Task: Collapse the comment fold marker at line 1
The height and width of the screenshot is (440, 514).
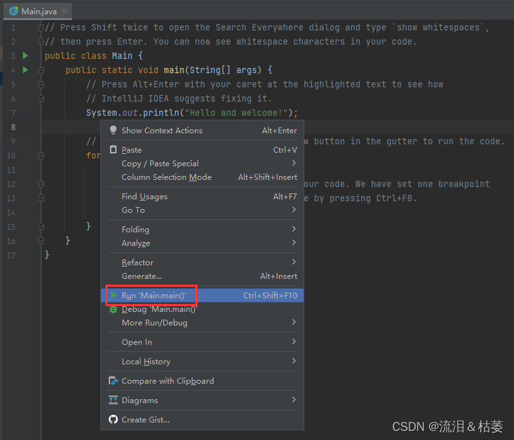Action: tap(41, 27)
